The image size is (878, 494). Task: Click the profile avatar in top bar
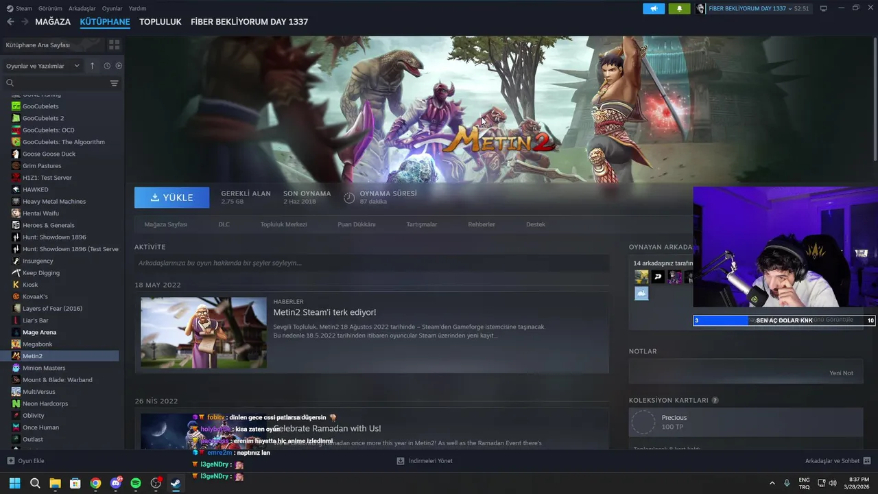coord(700,8)
